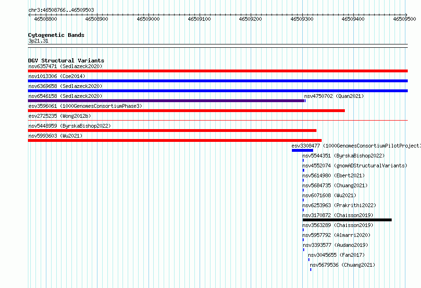Click the nsv3045655 (Fan2017) label
This screenshot has width=421, height=288.
click(336, 255)
